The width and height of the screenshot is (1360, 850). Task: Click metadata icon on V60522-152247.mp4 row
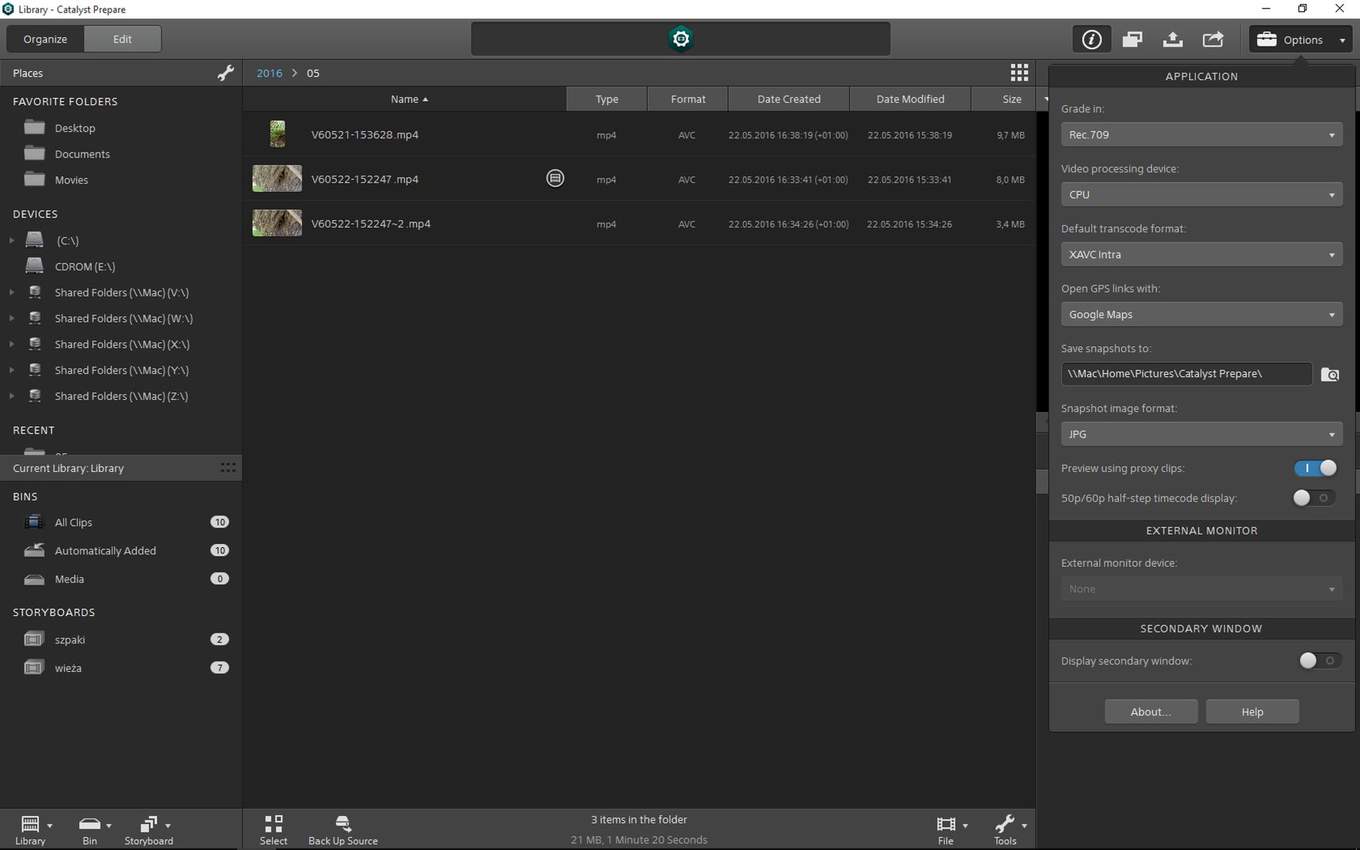555,179
